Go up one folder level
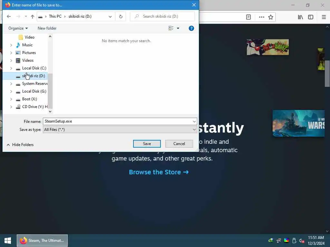 coord(33,16)
